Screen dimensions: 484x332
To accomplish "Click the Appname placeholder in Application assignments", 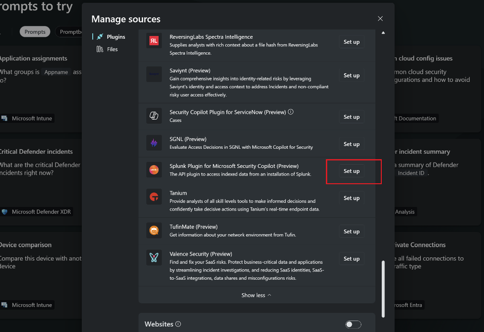I will [56, 72].
